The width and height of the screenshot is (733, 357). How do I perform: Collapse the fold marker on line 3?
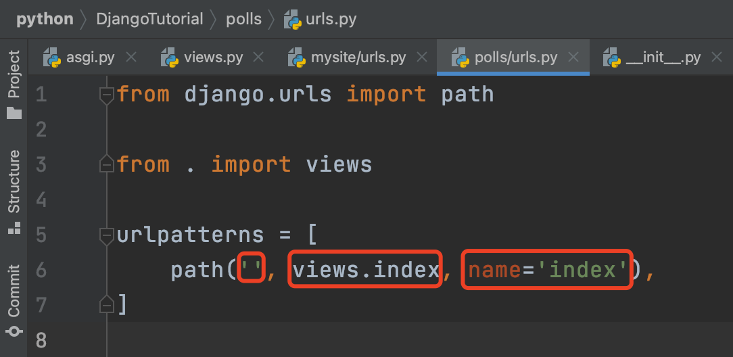tap(107, 164)
